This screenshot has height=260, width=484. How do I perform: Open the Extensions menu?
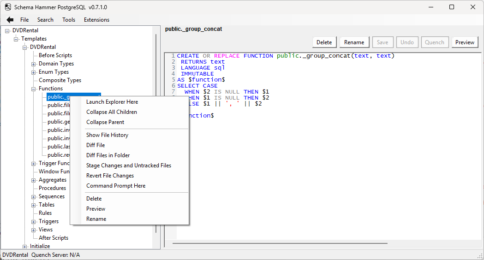(x=96, y=20)
